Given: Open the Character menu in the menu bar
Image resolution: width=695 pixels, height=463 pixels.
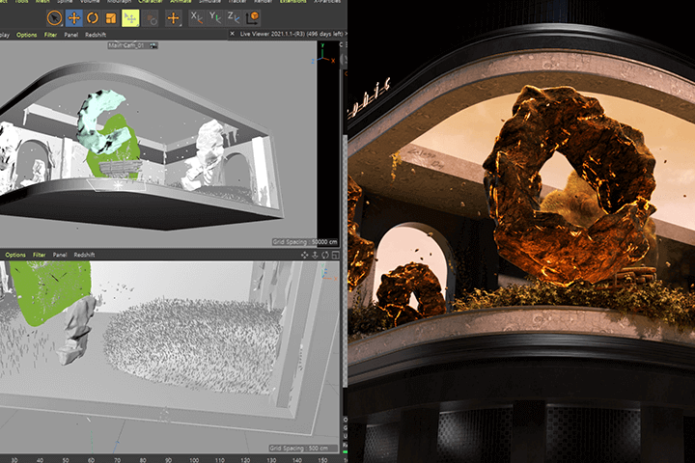Looking at the screenshot, I should pos(151,2).
